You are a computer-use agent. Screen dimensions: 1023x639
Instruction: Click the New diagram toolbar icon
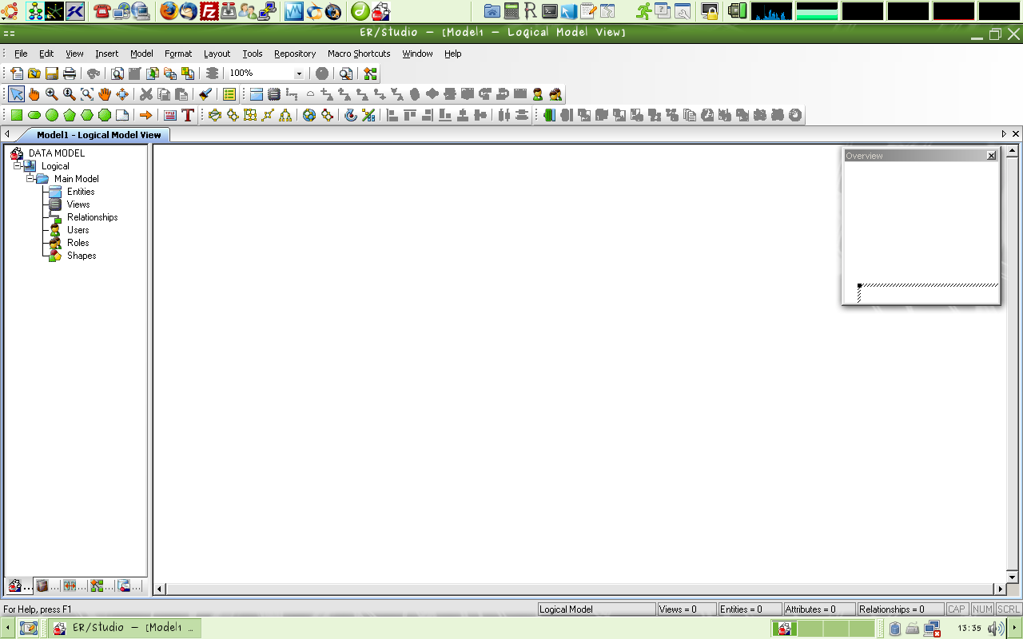click(x=17, y=73)
